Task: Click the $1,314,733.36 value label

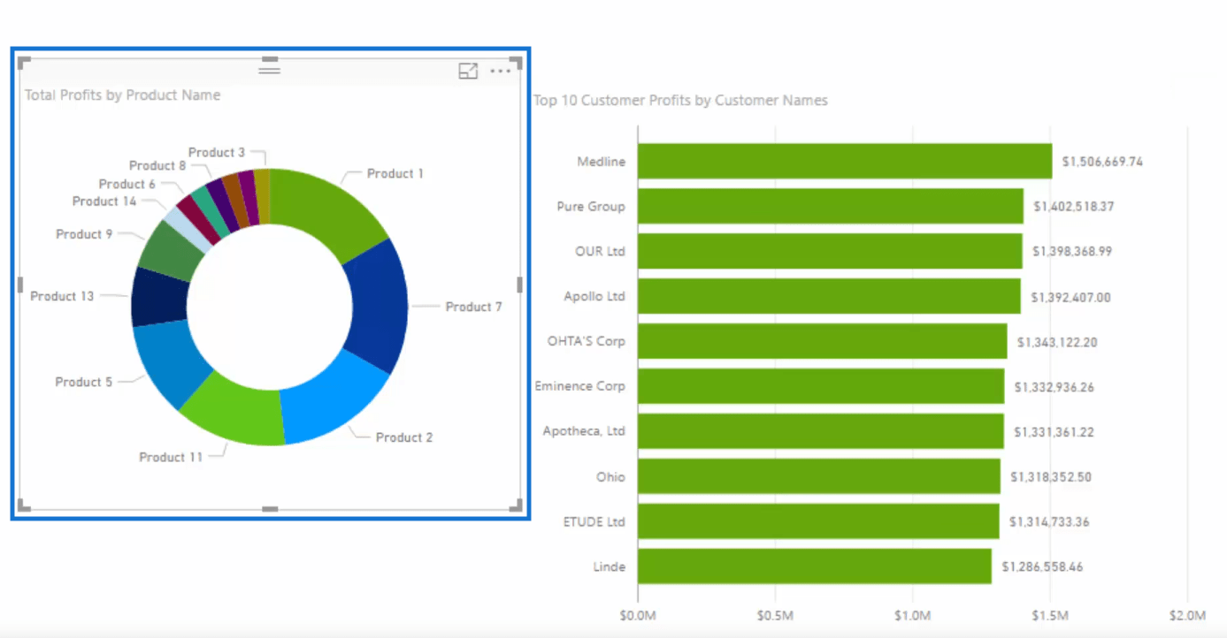Action: 1049,522
